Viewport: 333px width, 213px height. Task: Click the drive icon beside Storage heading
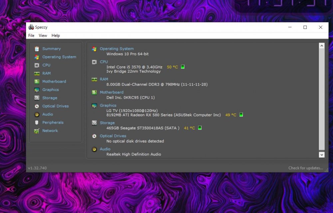pyautogui.click(x=94, y=123)
